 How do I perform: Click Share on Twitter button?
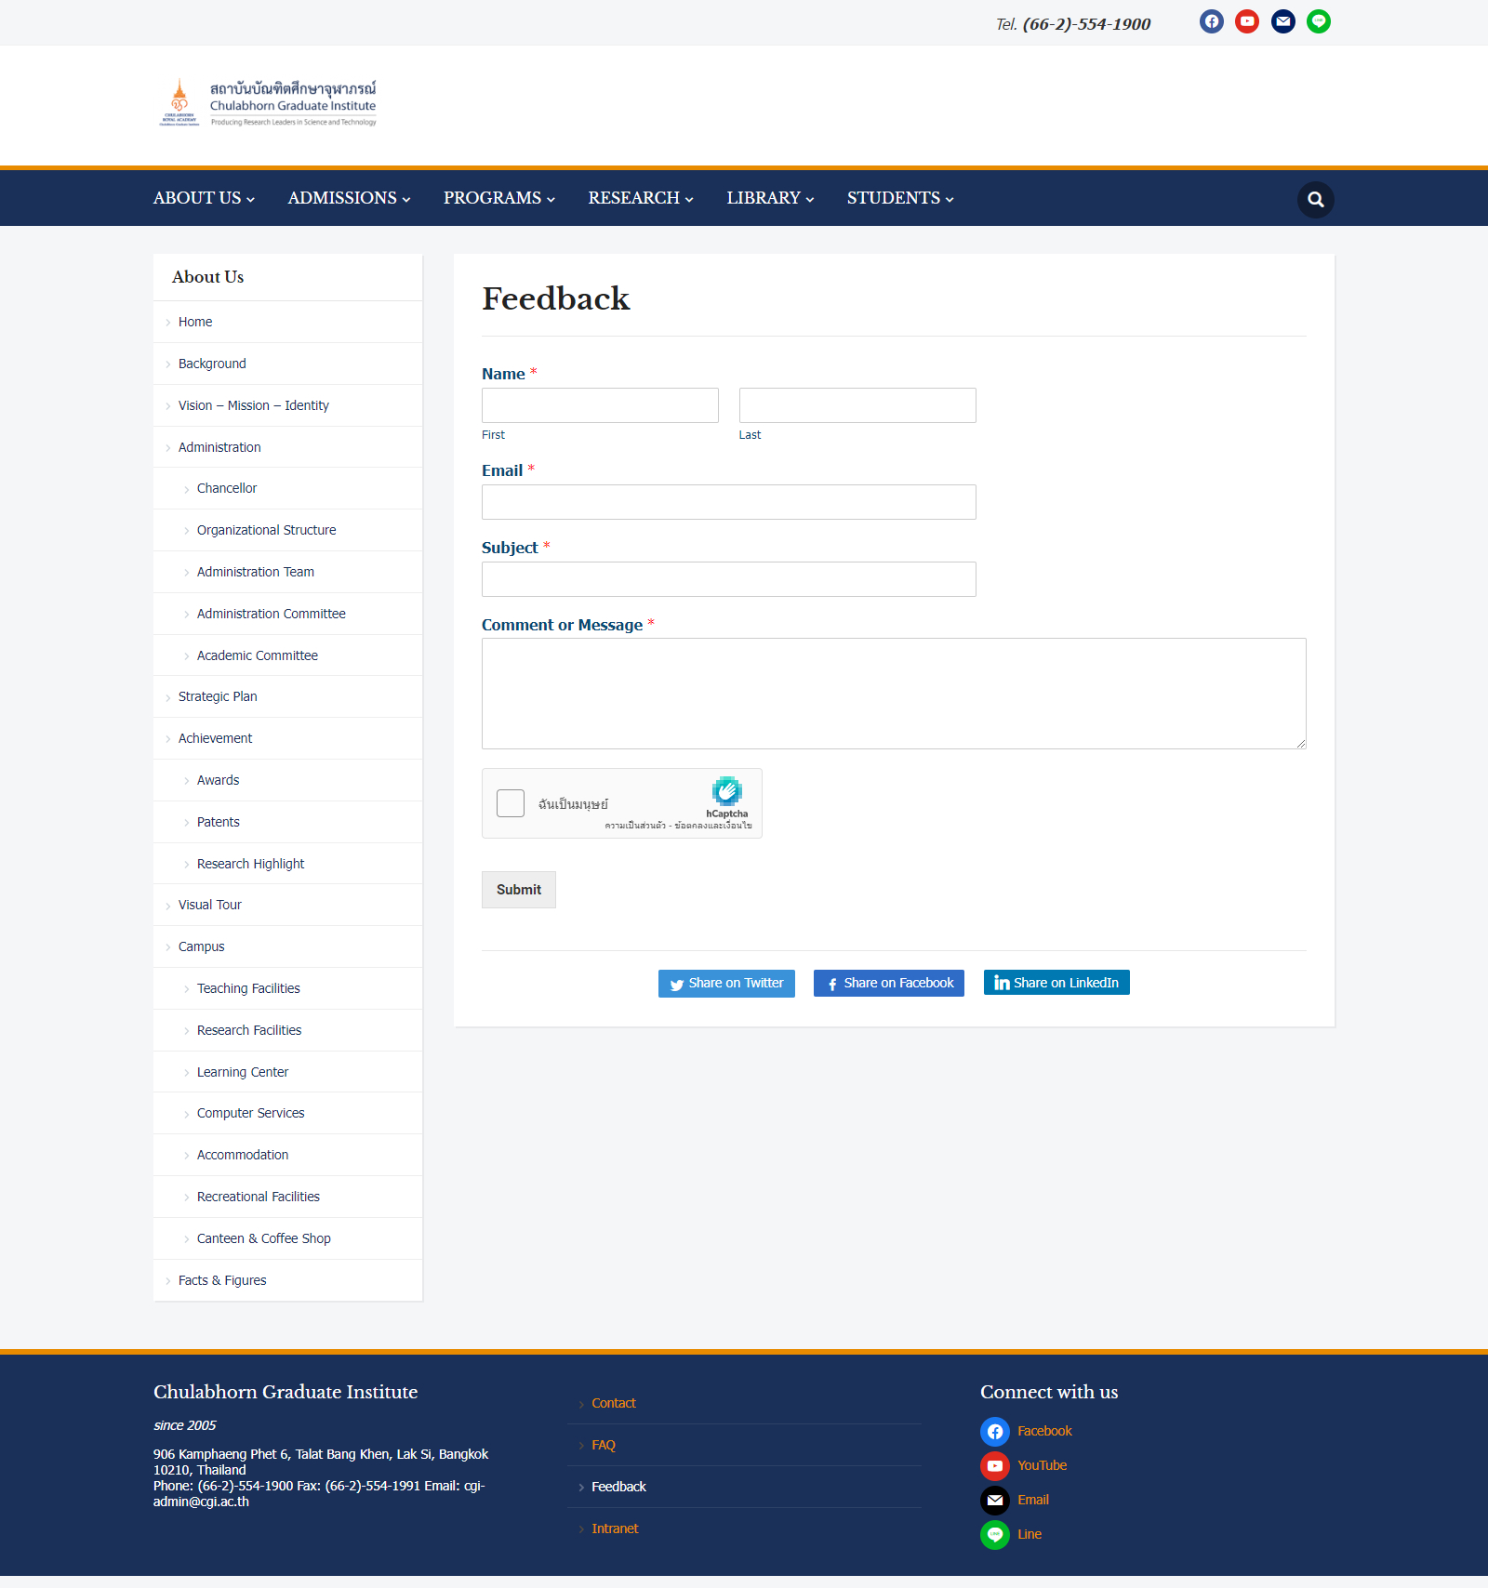coord(726,983)
